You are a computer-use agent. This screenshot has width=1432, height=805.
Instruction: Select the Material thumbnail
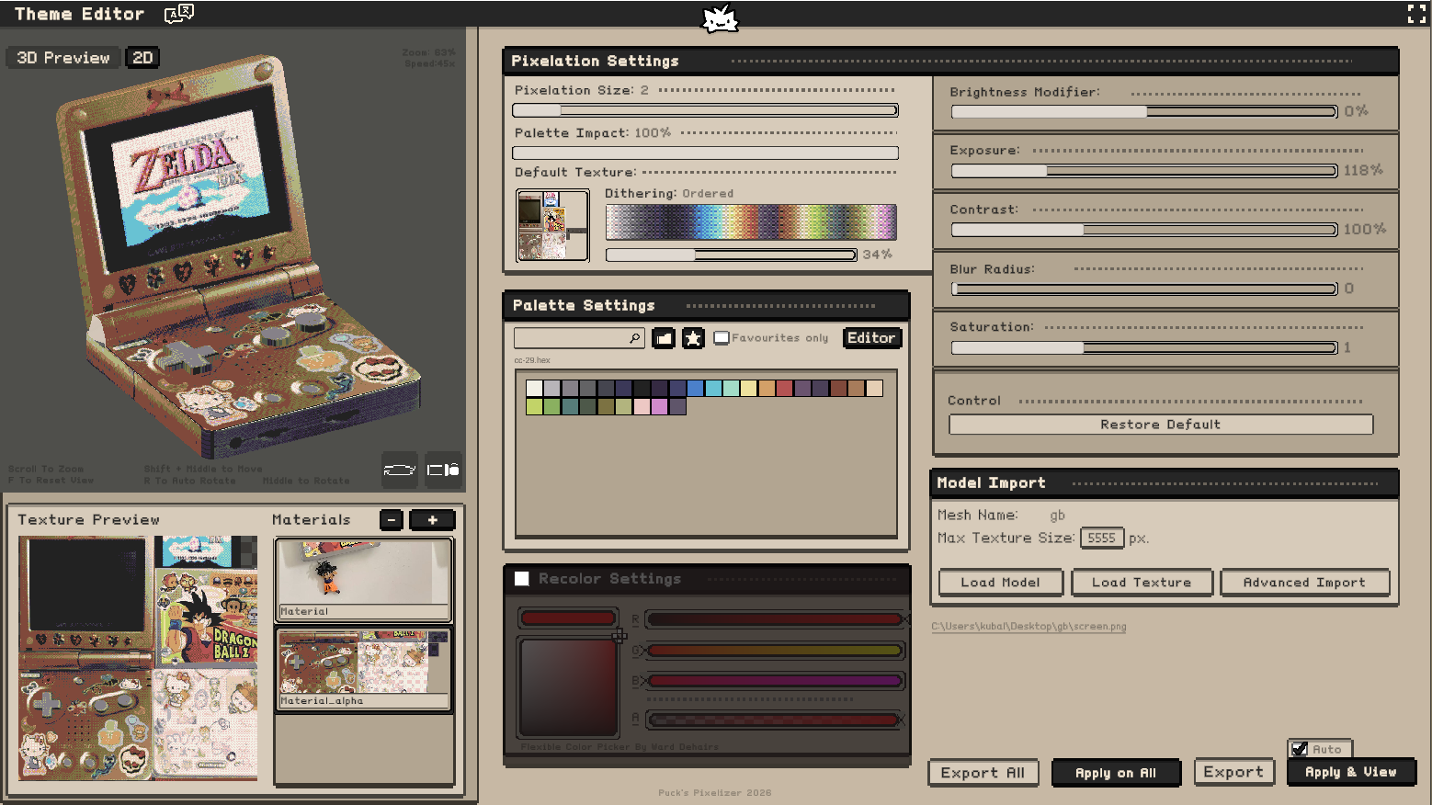(x=364, y=579)
